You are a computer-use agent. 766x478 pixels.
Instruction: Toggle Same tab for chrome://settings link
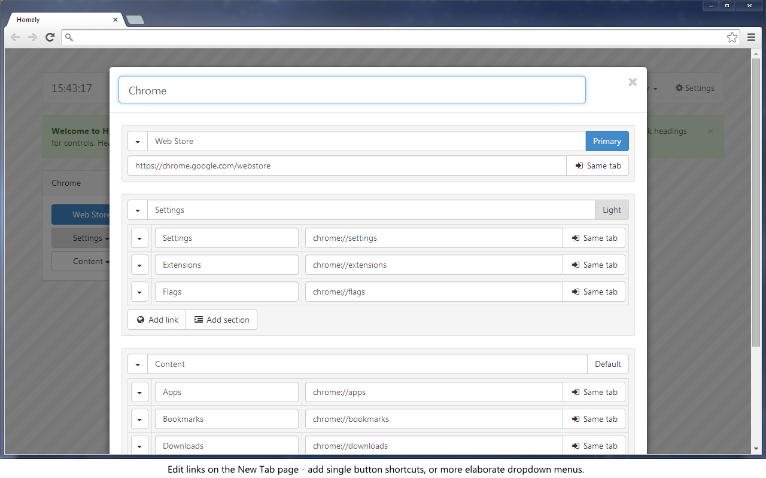594,238
